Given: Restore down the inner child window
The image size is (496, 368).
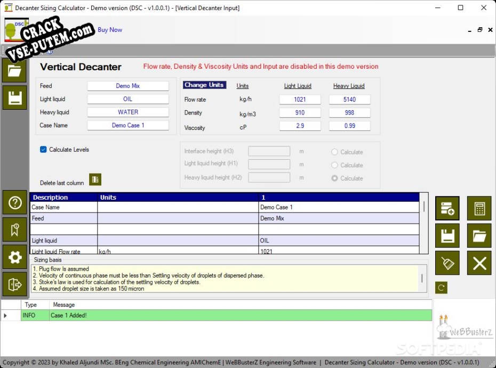Looking at the screenshot, I should (480, 30).
